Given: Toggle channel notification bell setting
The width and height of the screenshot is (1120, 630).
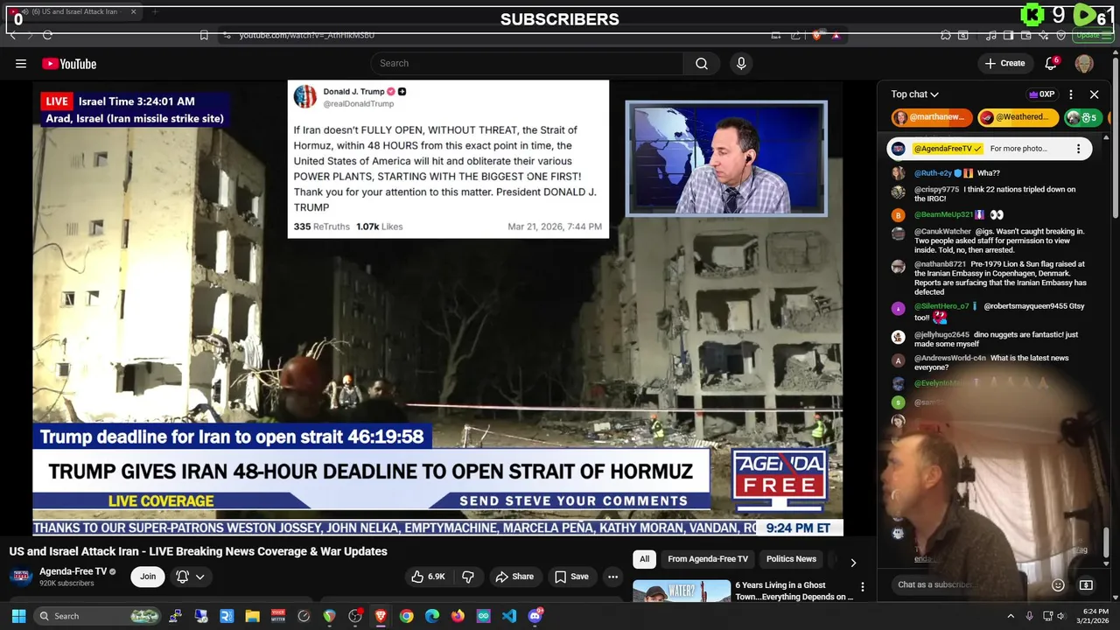Looking at the screenshot, I should pyautogui.click(x=190, y=577).
